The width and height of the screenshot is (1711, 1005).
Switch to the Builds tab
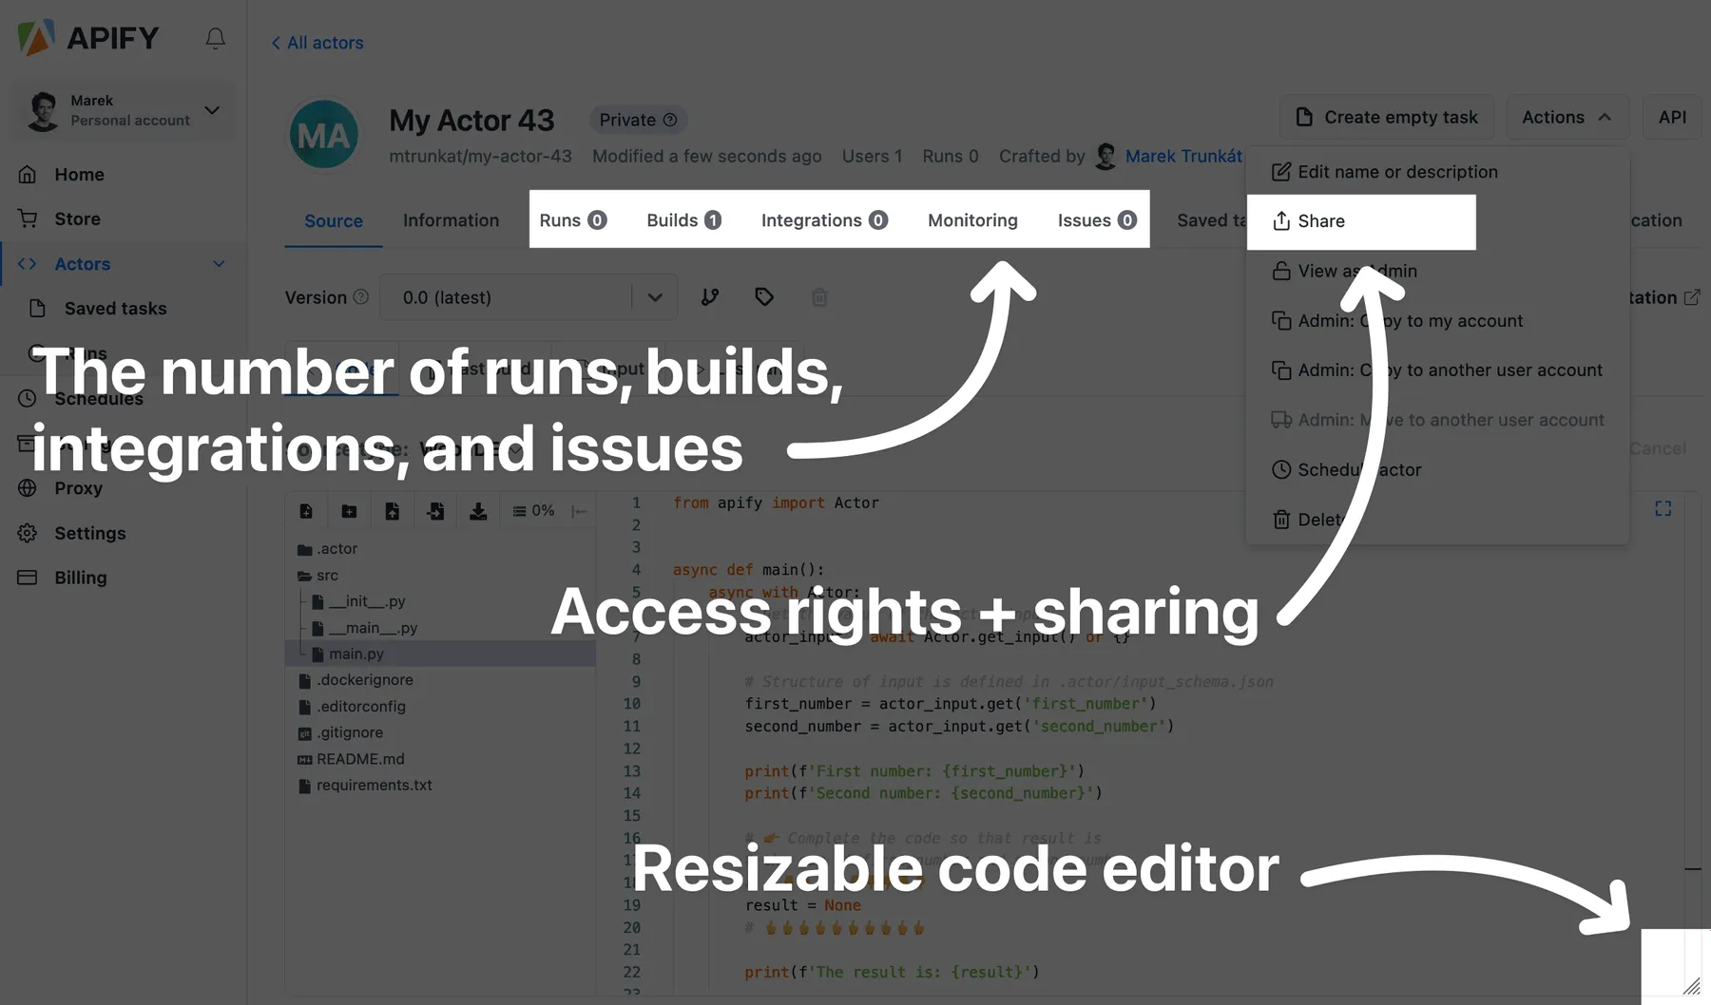(684, 220)
